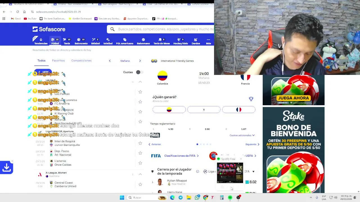Open the Tendencias sports section

point(41,41)
